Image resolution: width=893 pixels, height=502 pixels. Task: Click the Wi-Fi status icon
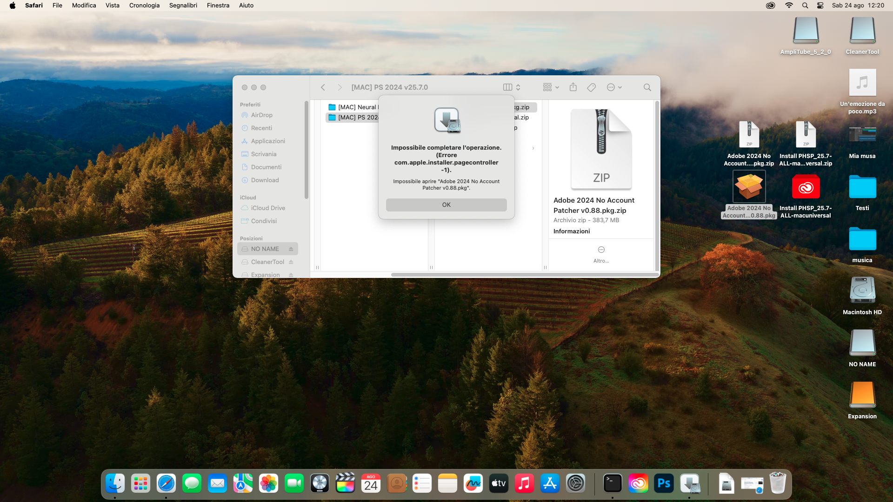click(789, 6)
